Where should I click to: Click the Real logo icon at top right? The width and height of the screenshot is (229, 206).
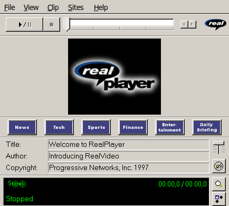[x=216, y=24]
